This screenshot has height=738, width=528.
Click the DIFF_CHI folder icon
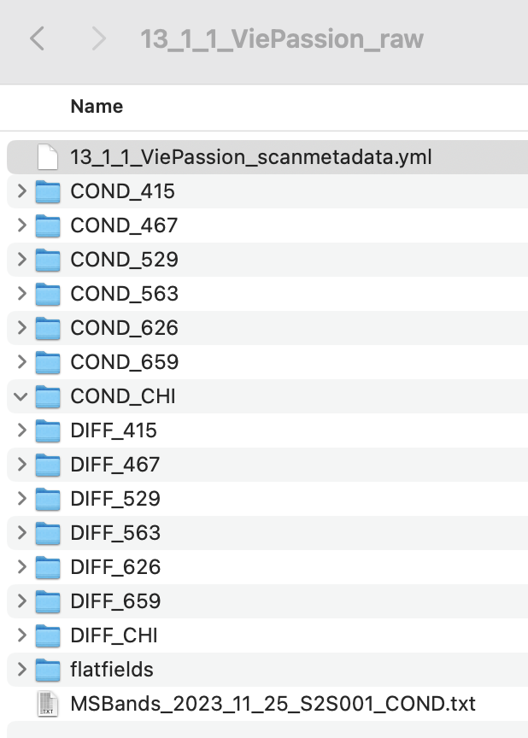(48, 635)
